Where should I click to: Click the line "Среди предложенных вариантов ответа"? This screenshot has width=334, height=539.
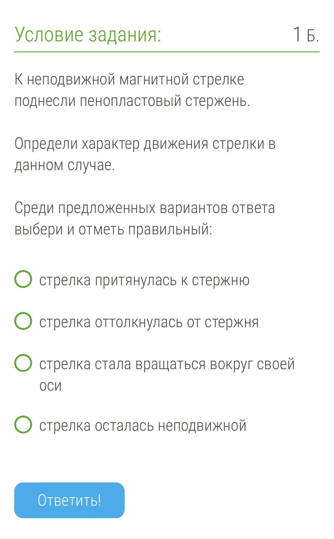(x=145, y=208)
